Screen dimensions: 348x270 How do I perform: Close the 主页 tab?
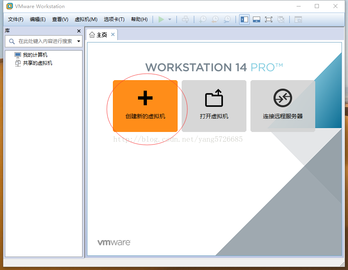[113, 34]
